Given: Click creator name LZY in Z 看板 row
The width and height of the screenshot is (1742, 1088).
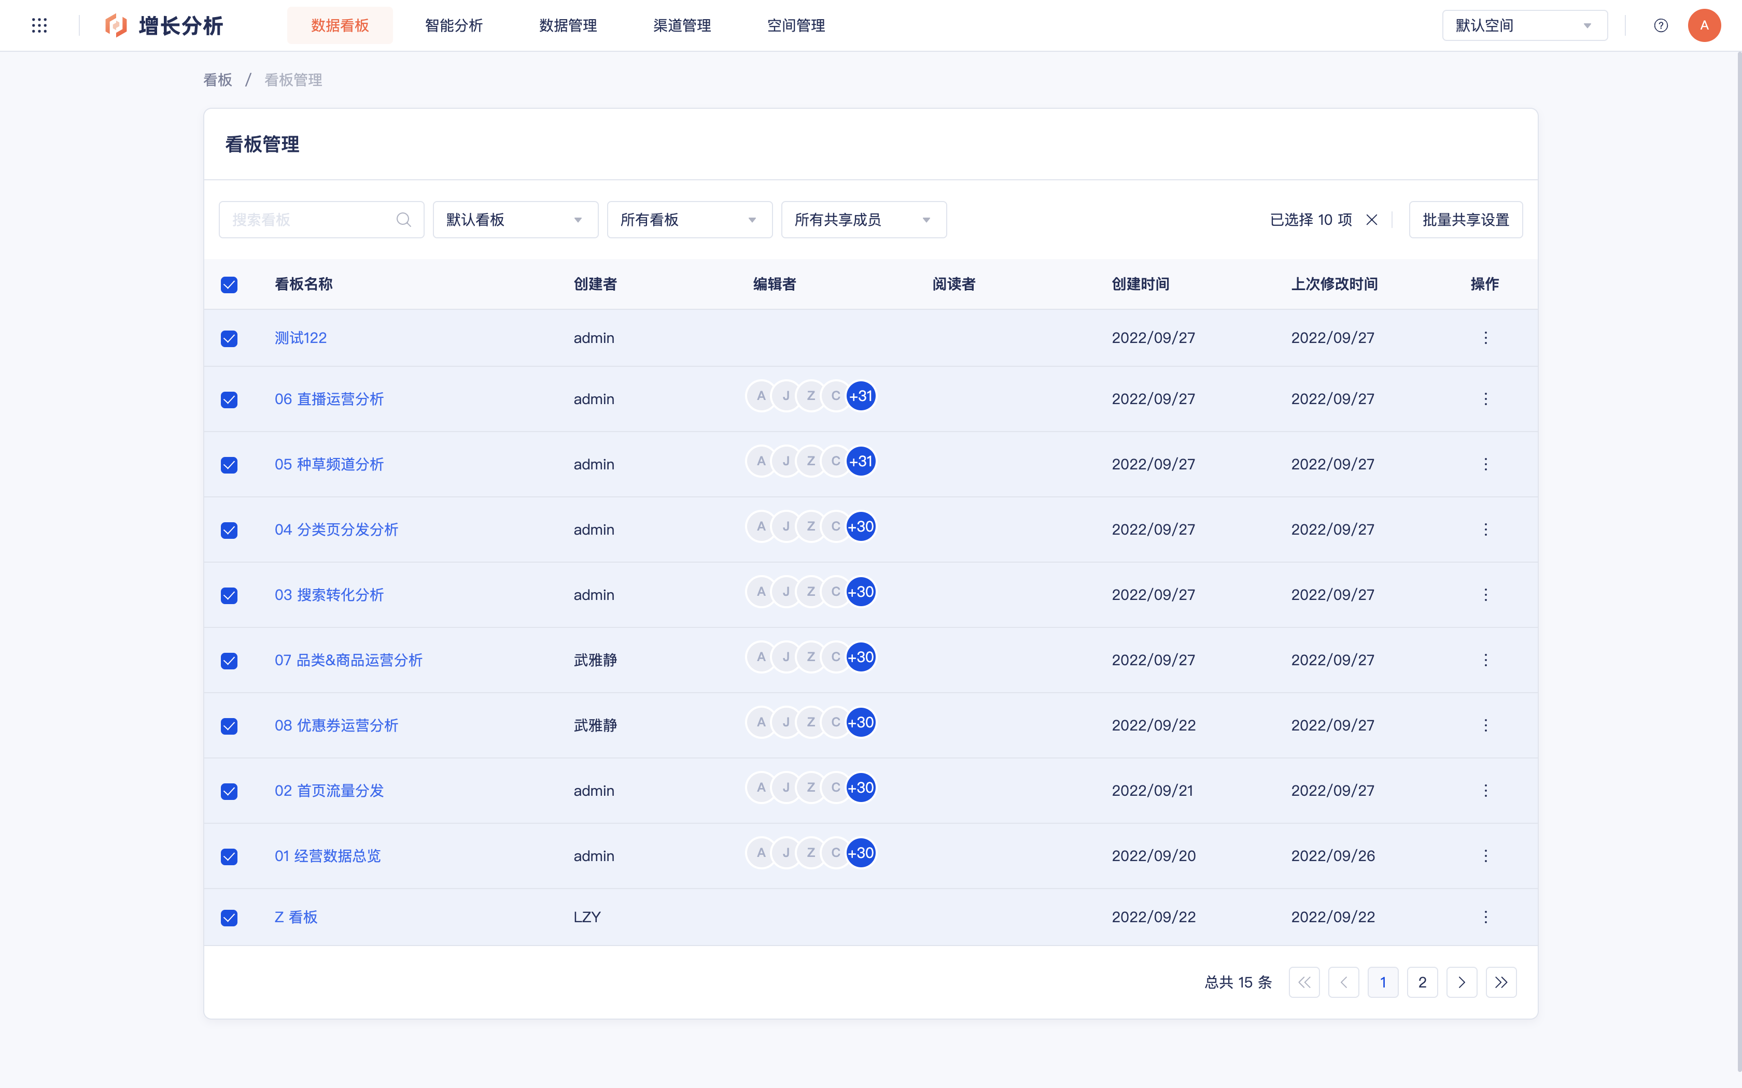Looking at the screenshot, I should point(587,917).
